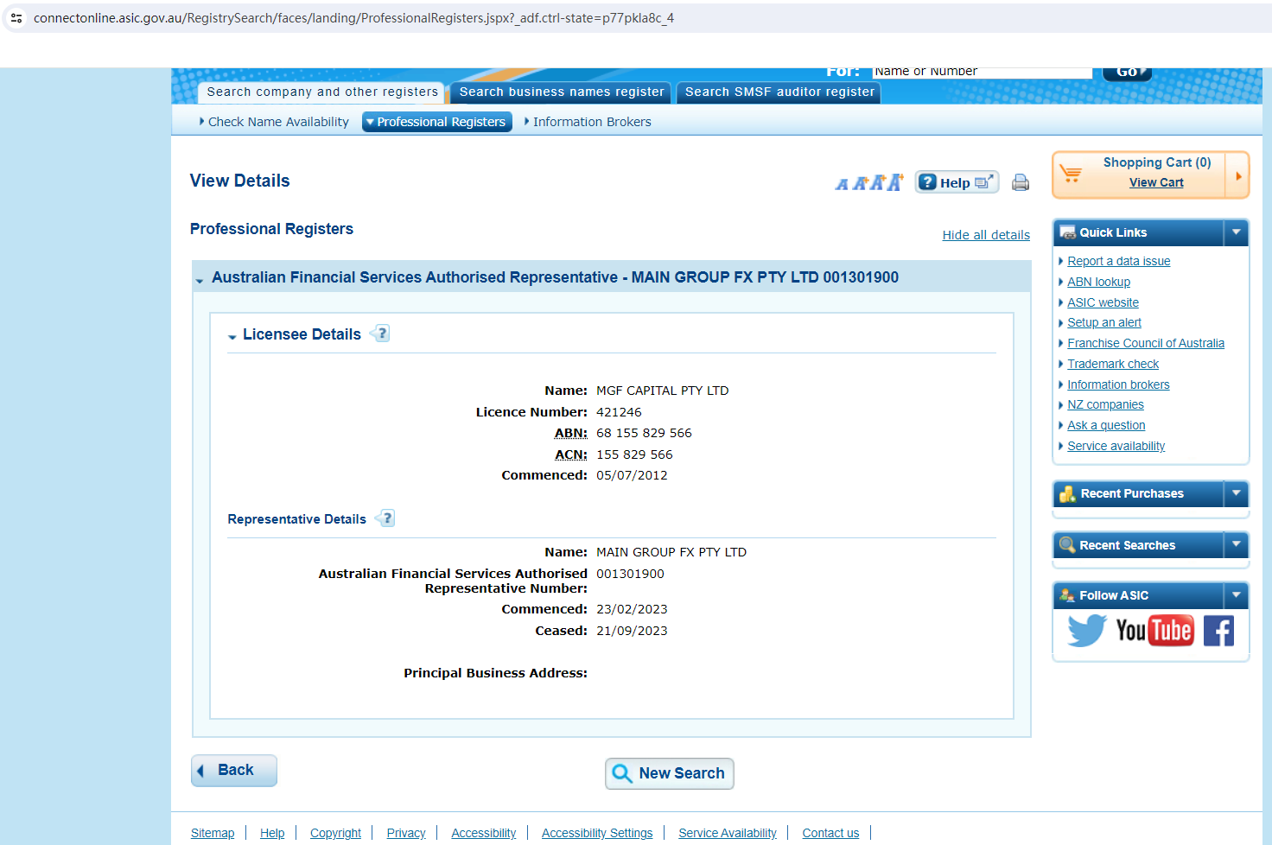Click the site information icon in the address bar
The height and width of the screenshot is (845, 1272).
pyautogui.click(x=16, y=18)
